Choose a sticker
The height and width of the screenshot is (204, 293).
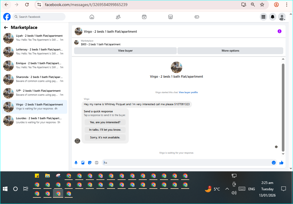coord(90,163)
